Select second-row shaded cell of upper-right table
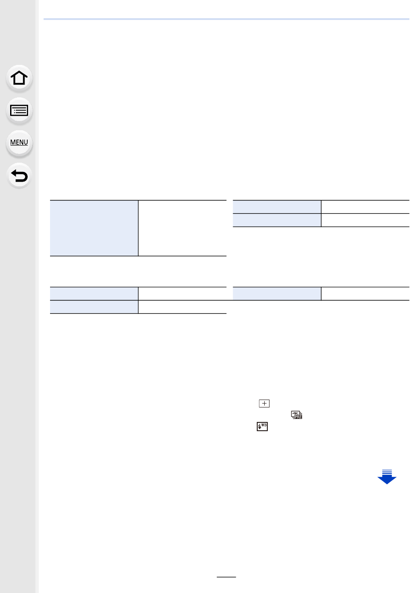This screenshot has width=417, height=593. (277, 220)
